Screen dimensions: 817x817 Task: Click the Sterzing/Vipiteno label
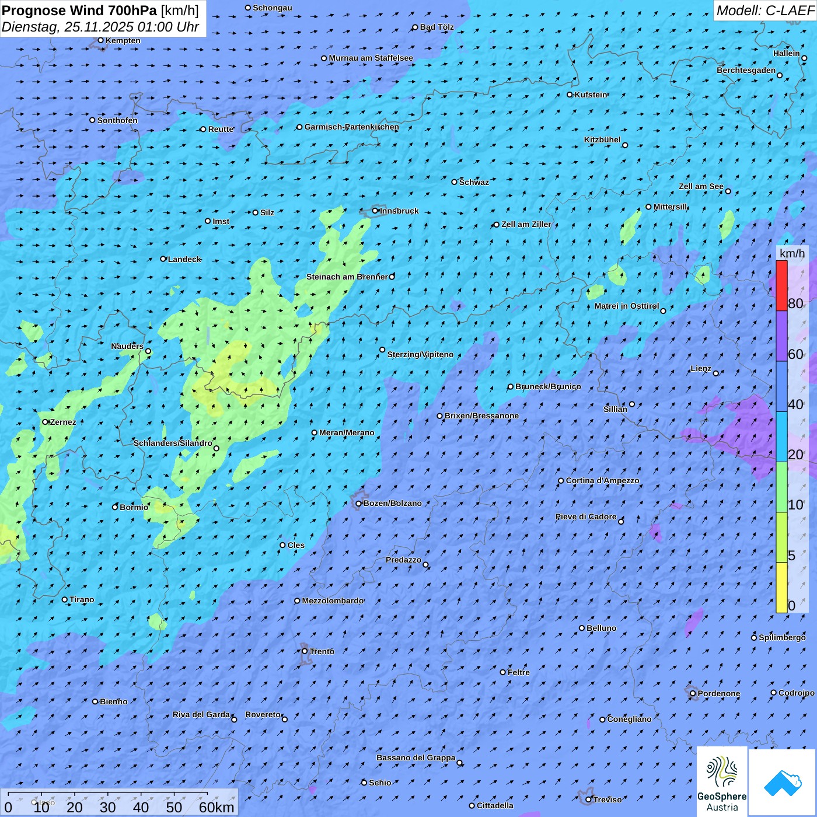(420, 354)
